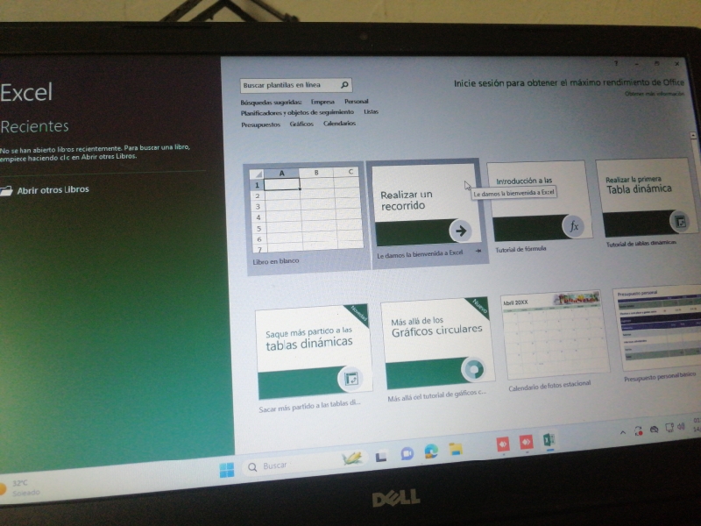
Task: Click the Buscar plantillas en línea search field
Action: pyautogui.click(x=295, y=85)
